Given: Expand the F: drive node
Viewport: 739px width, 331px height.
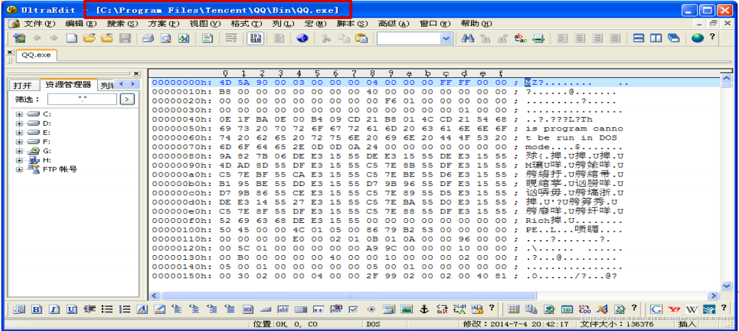Looking at the screenshot, I should coord(19,142).
